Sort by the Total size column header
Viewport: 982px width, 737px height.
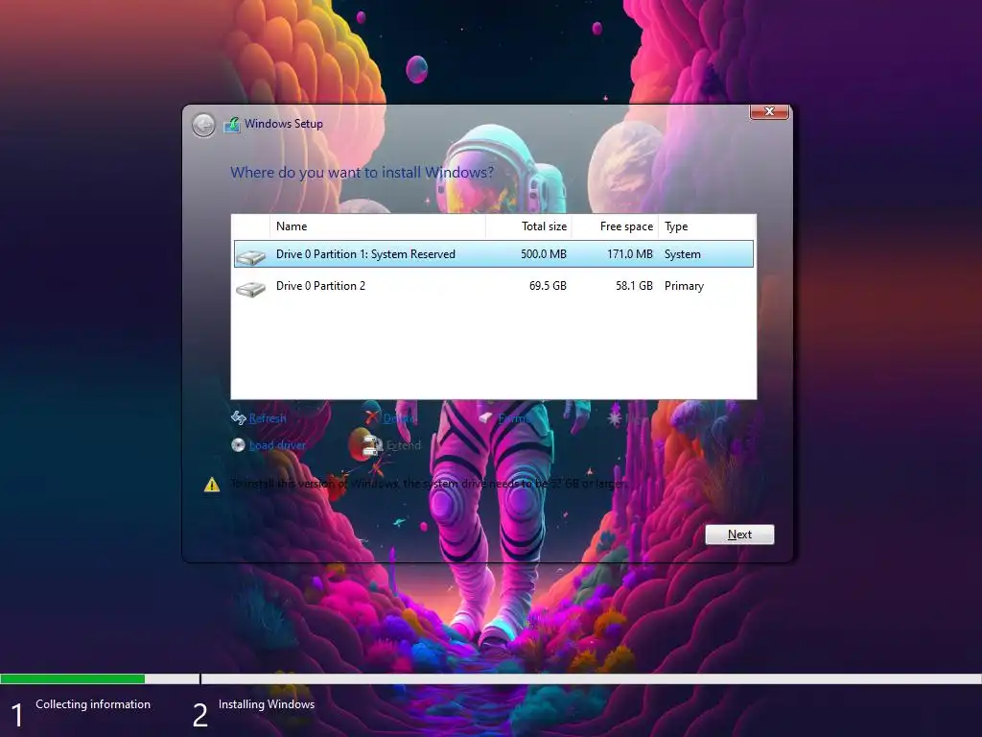528,226
